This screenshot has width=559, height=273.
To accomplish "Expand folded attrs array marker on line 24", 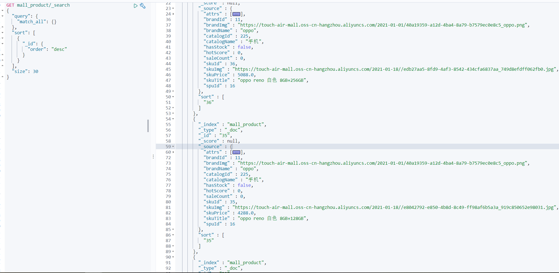I will click(236, 14).
